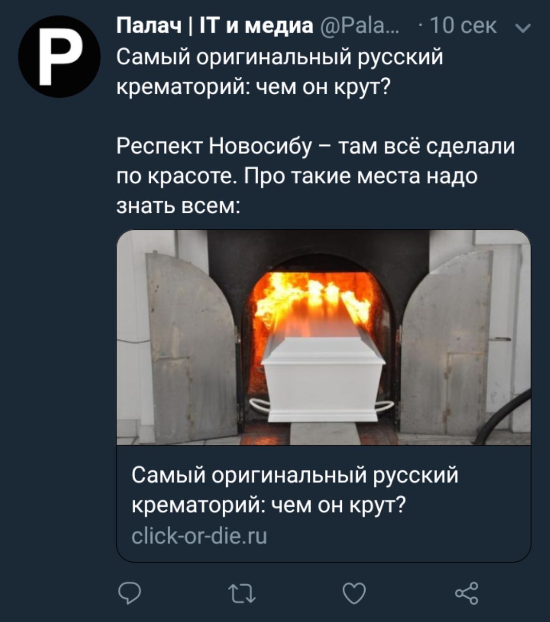Open the crematorium furnace preview image
The width and height of the screenshot is (550, 622).
[x=324, y=337]
